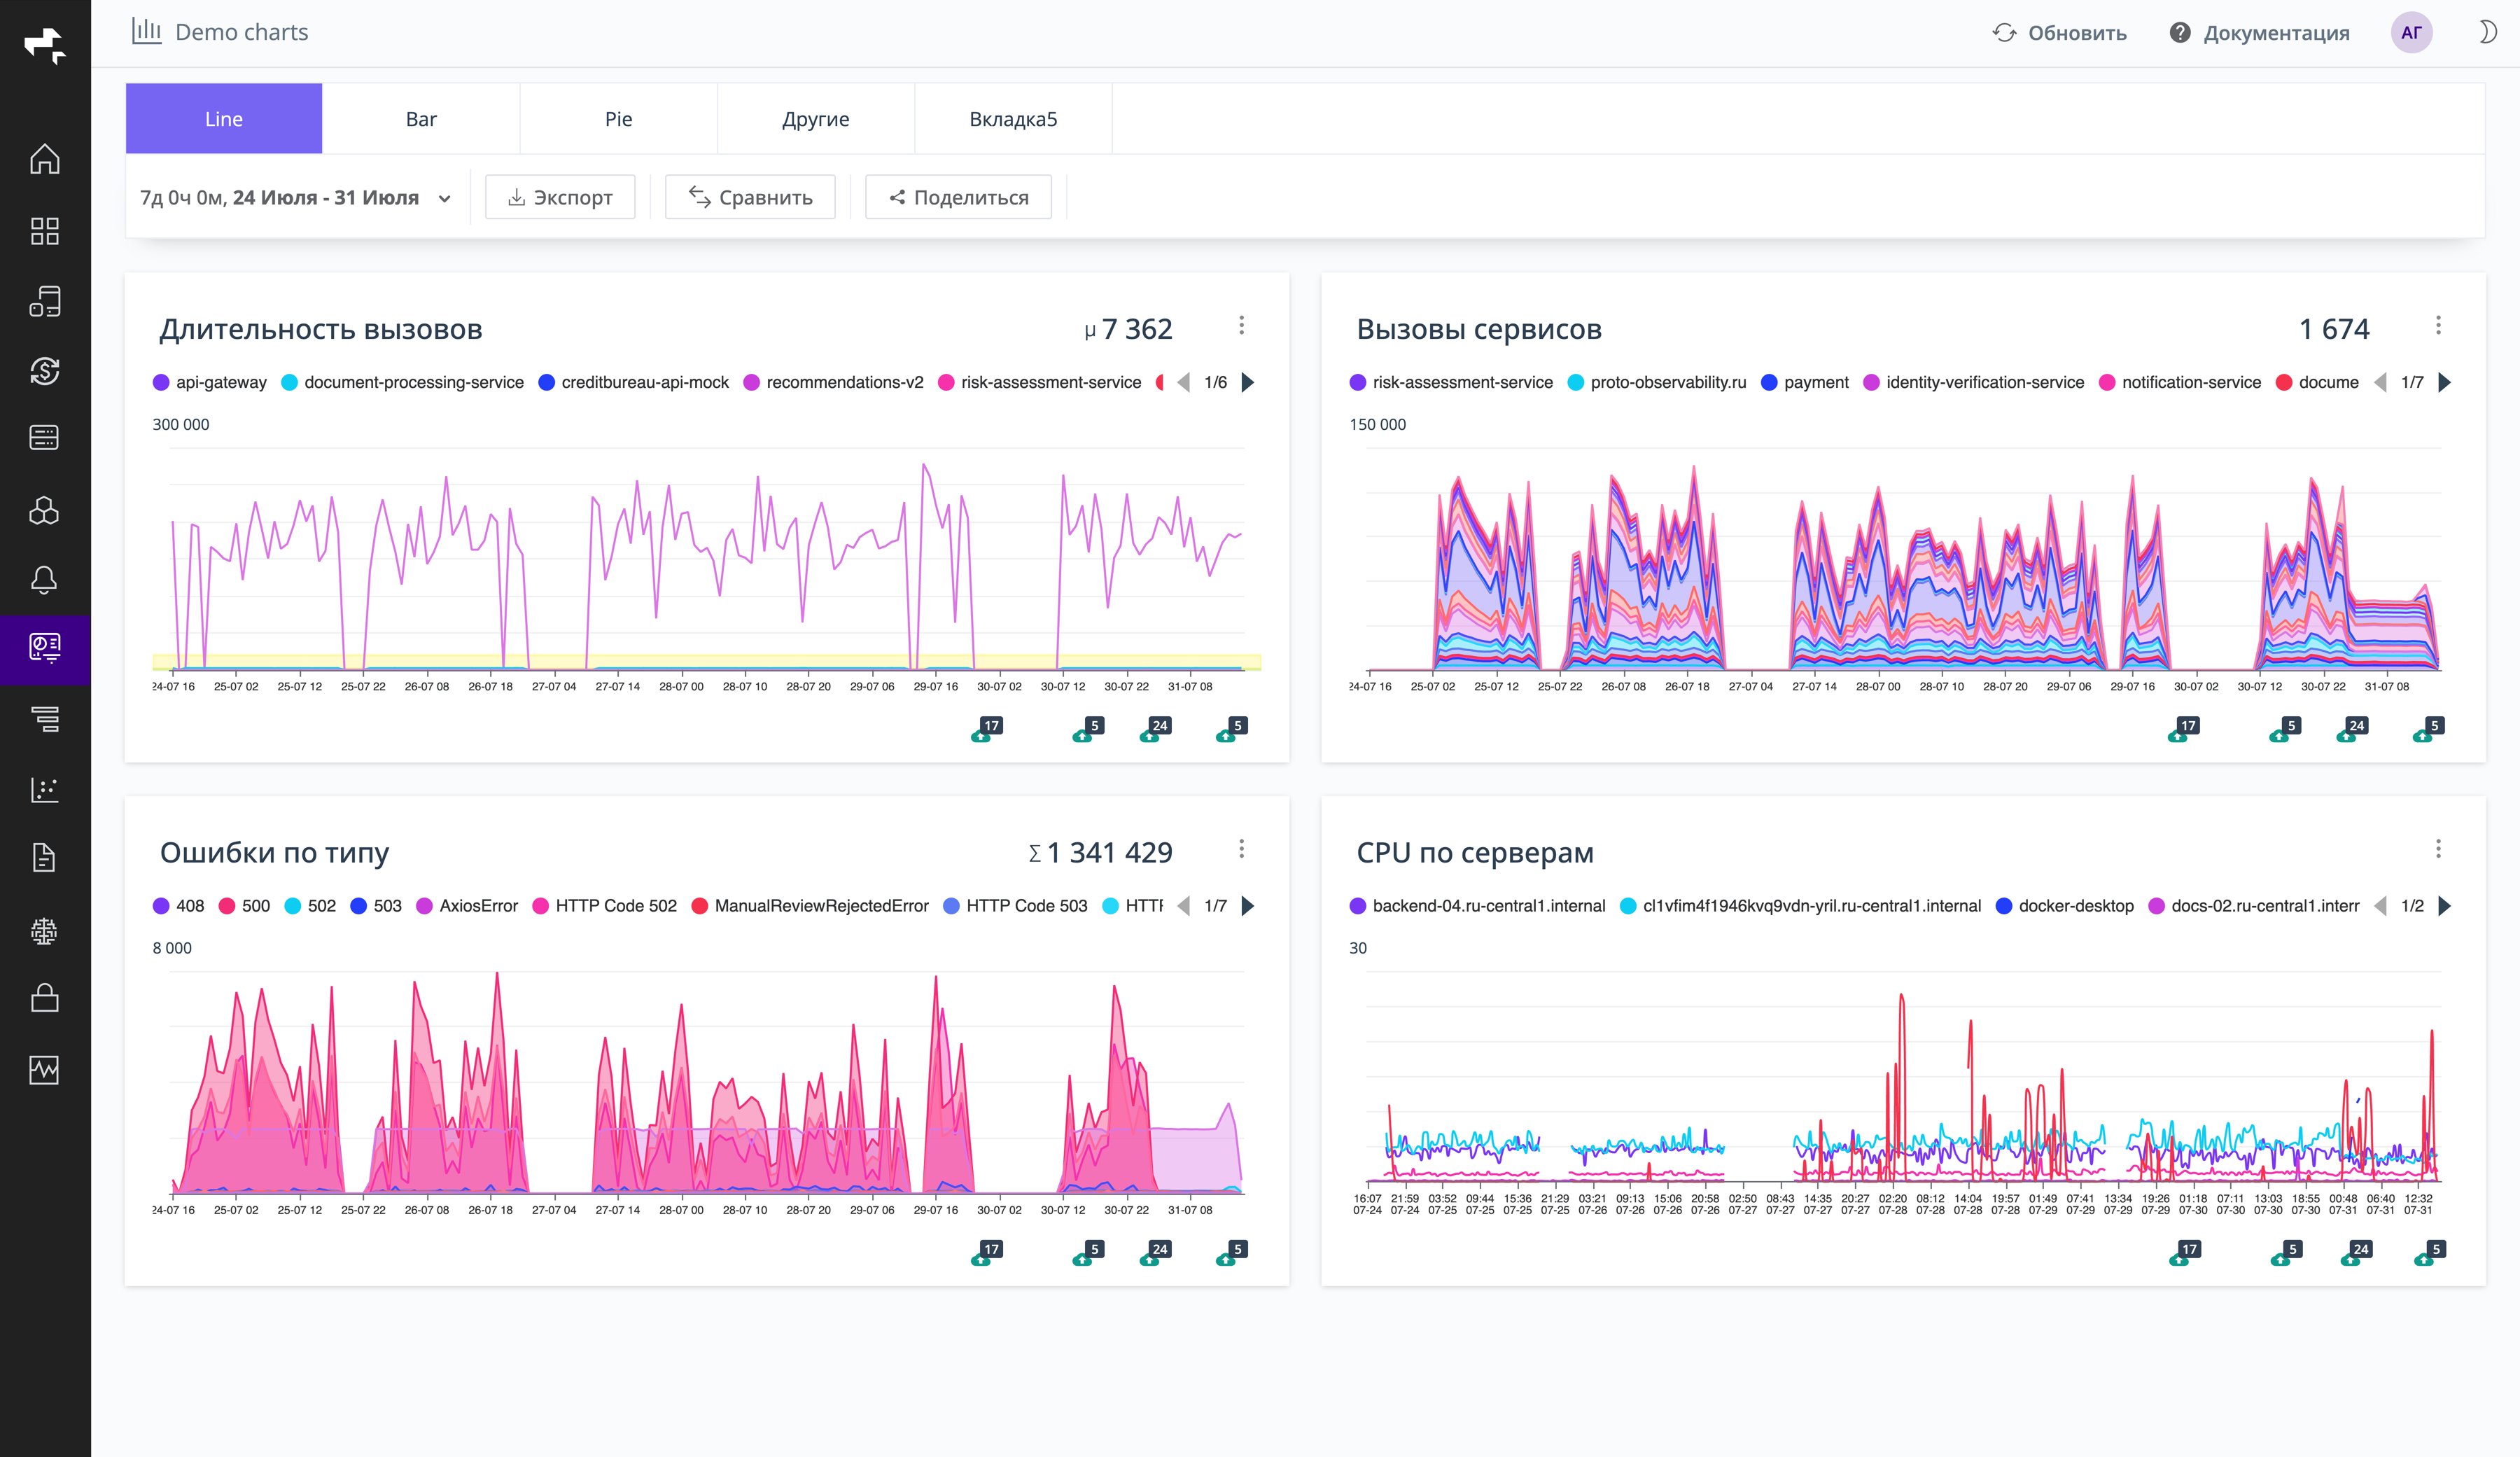Open the pulse line chart sidebar icon
2520x1457 pixels.
(x=45, y=1070)
